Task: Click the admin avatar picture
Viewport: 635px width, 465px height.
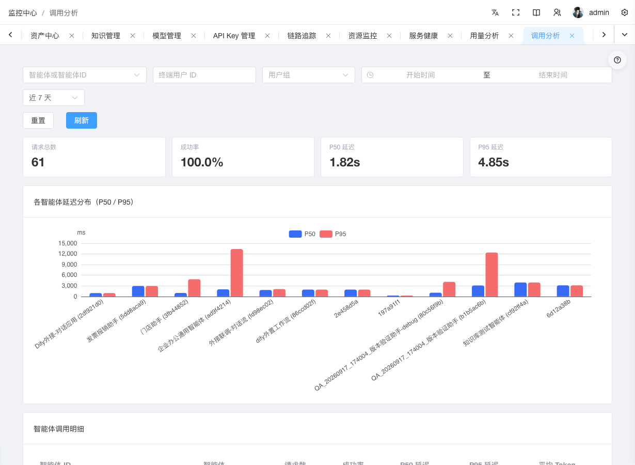Action: [x=578, y=12]
